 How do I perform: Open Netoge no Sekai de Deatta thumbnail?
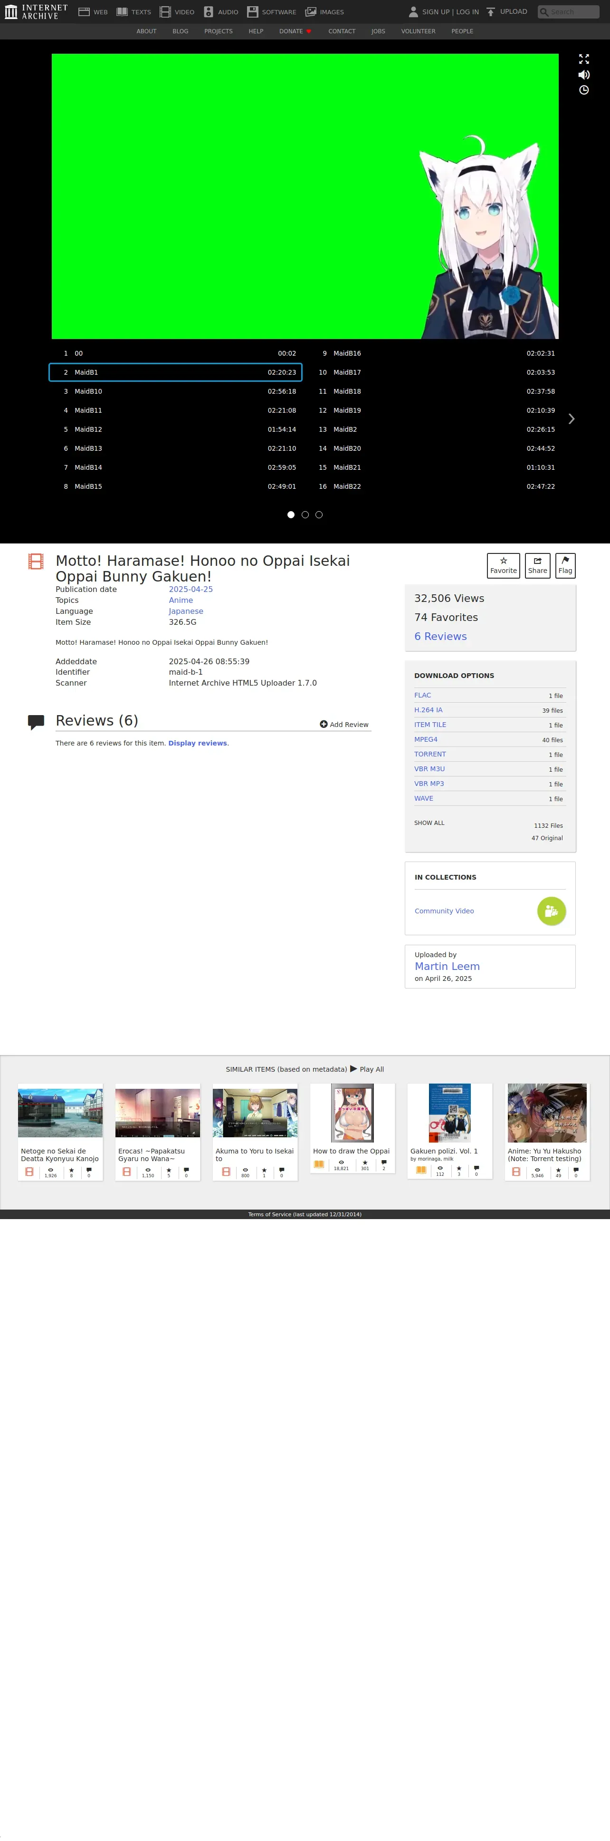(x=60, y=1112)
